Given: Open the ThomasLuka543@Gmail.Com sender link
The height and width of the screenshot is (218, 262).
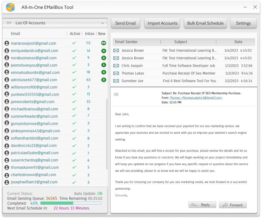Looking at the screenshot, I should click(196, 98).
